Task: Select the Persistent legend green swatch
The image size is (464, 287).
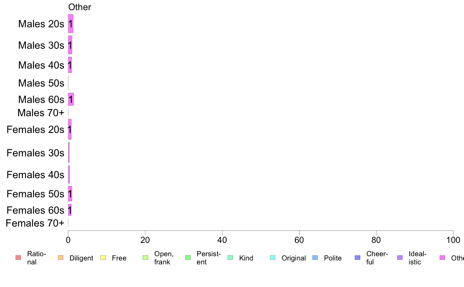Action: pyautogui.click(x=188, y=258)
